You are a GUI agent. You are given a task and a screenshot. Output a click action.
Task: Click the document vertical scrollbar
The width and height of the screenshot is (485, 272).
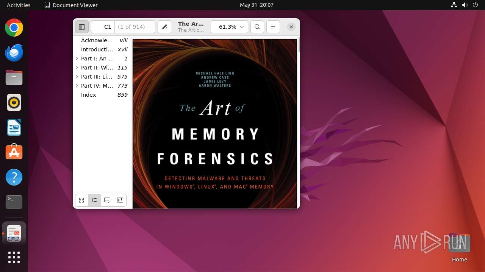pyautogui.click(x=299, y=45)
